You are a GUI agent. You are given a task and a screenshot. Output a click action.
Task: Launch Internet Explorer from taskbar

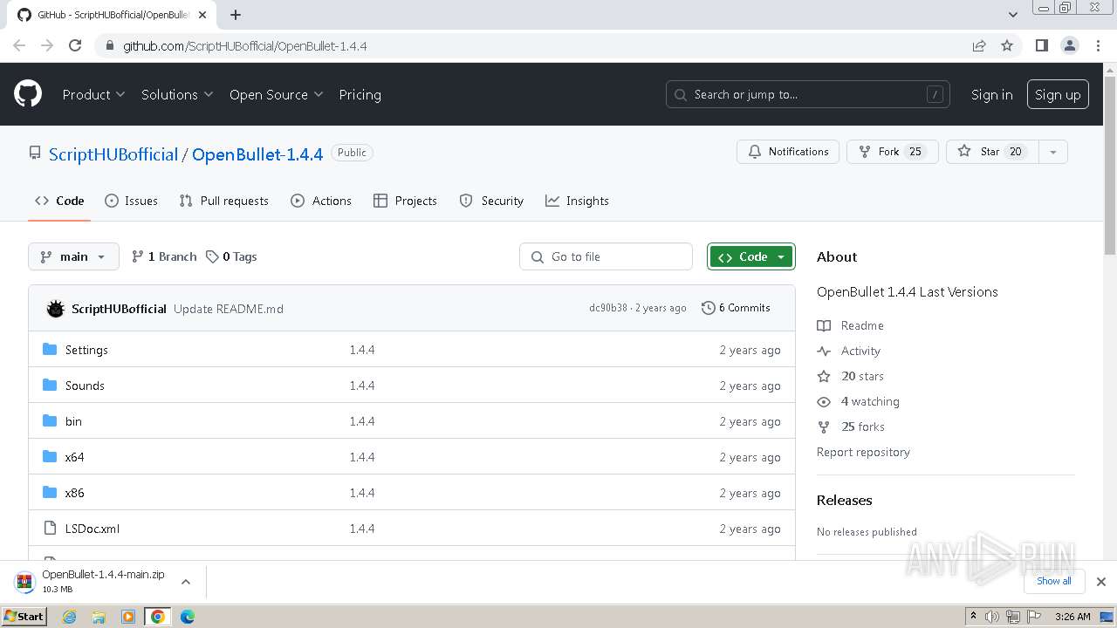pos(70,617)
